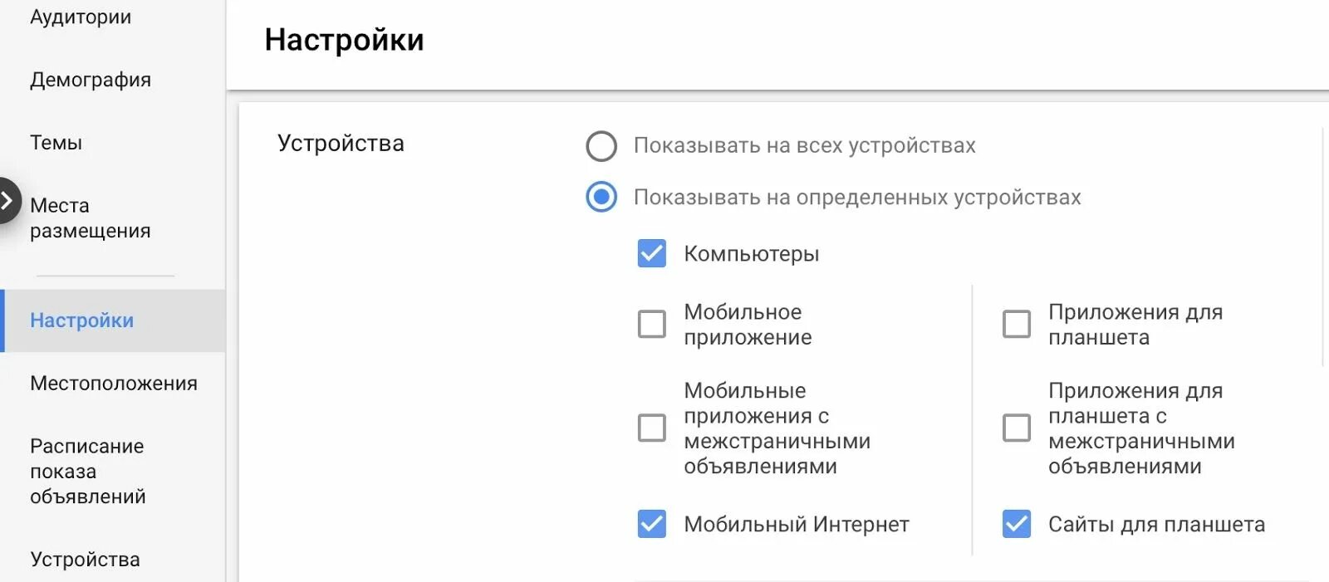
Task: Select 'Показывать на определенных устройствах' radio option
Action: click(x=601, y=198)
